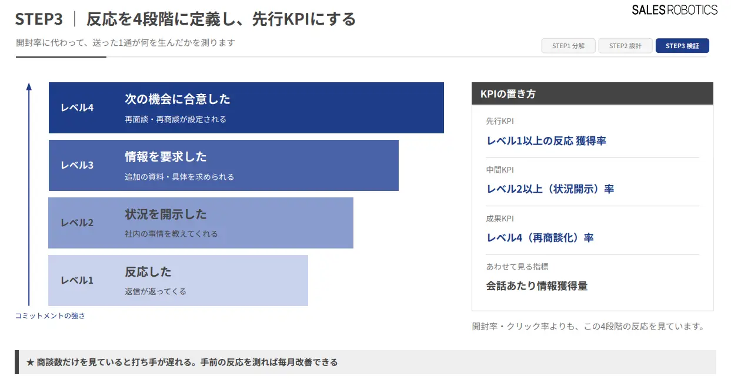Viewport: 731px width, 383px height.
Task: Click the レベル2 label
Action: pos(77,223)
